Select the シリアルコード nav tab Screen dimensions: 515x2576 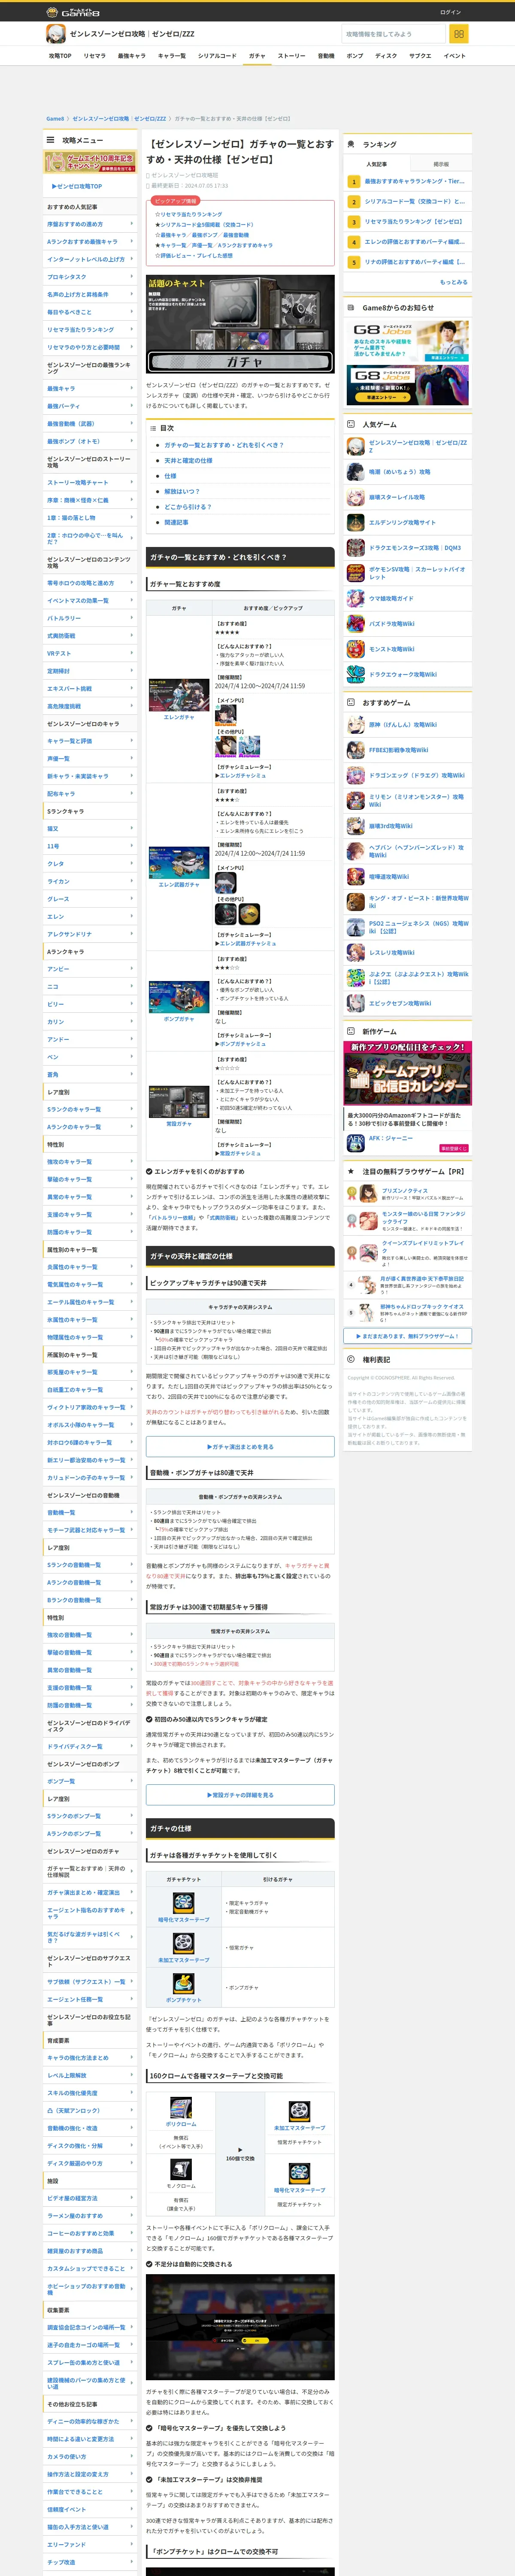click(217, 56)
